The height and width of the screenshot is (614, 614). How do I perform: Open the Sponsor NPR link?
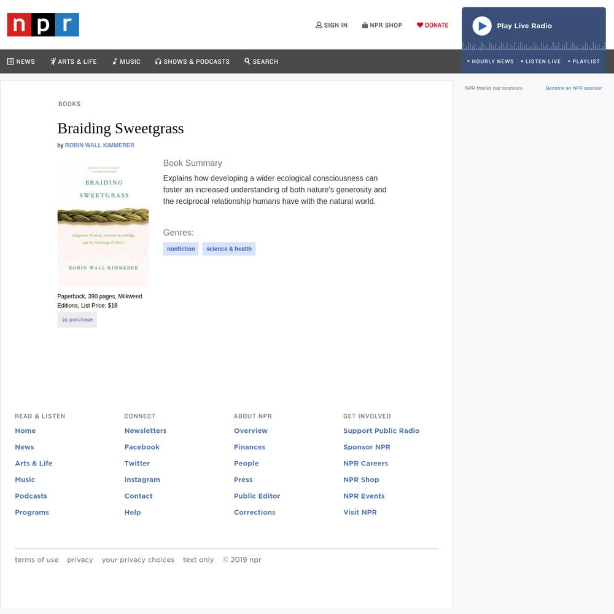[367, 447]
